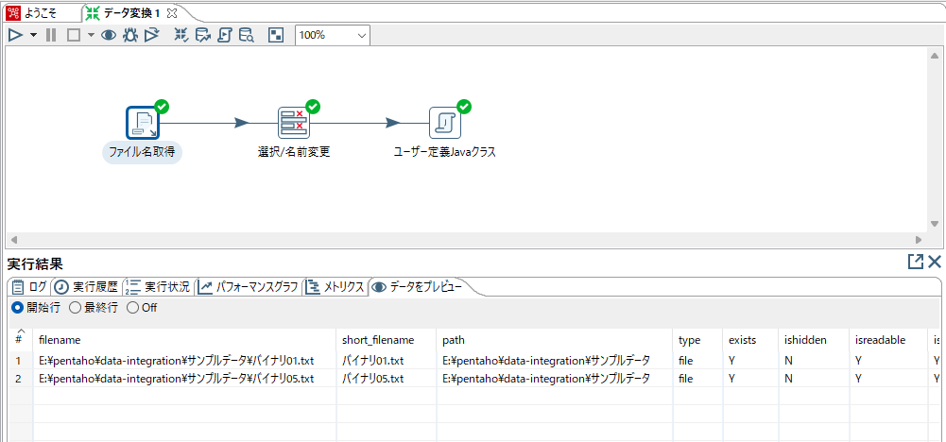This screenshot has height=442, width=946.
Task: Expand the run options dropdown arrow
Action: tap(33, 35)
